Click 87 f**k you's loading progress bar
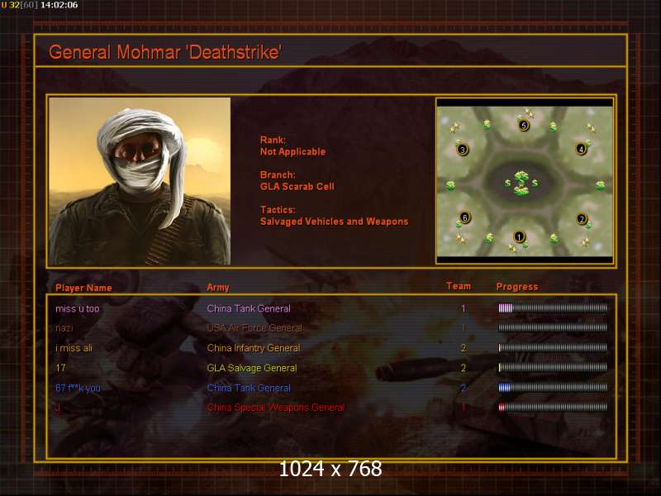 (553, 387)
